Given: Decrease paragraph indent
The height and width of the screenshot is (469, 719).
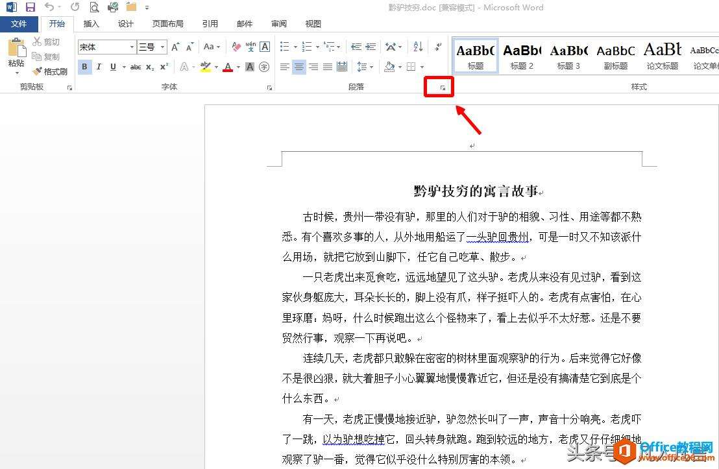Looking at the screenshot, I should pyautogui.click(x=356, y=47).
